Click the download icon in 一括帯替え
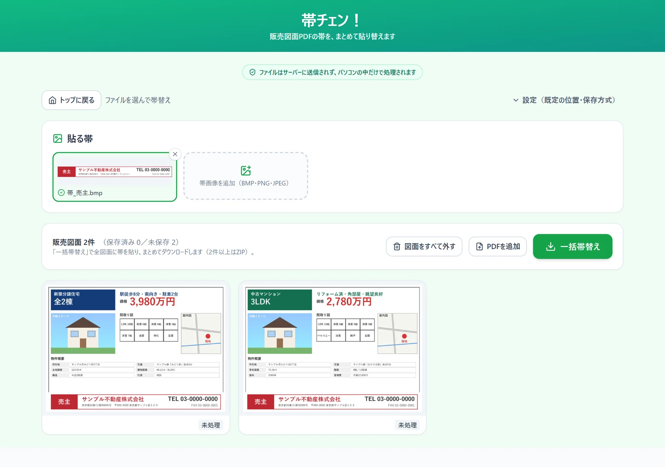 coord(551,247)
